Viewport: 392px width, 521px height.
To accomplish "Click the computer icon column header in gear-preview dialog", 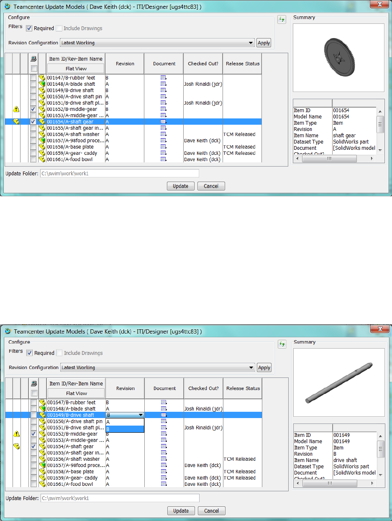I will (x=34, y=59).
